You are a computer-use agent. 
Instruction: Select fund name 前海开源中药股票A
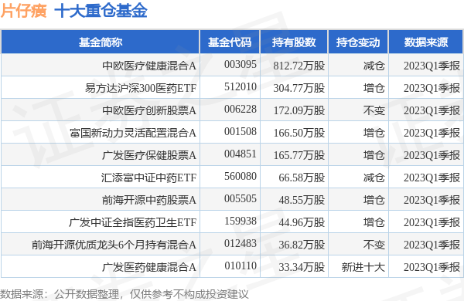coord(149,200)
